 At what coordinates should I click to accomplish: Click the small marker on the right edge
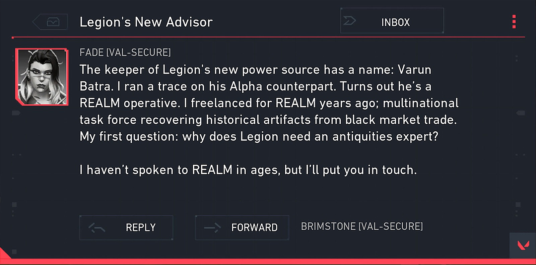coord(521,113)
